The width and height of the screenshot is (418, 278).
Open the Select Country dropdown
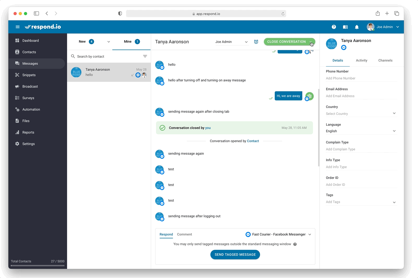point(361,113)
